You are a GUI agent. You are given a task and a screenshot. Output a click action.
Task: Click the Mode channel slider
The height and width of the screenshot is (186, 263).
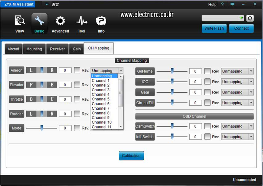tap(42, 128)
